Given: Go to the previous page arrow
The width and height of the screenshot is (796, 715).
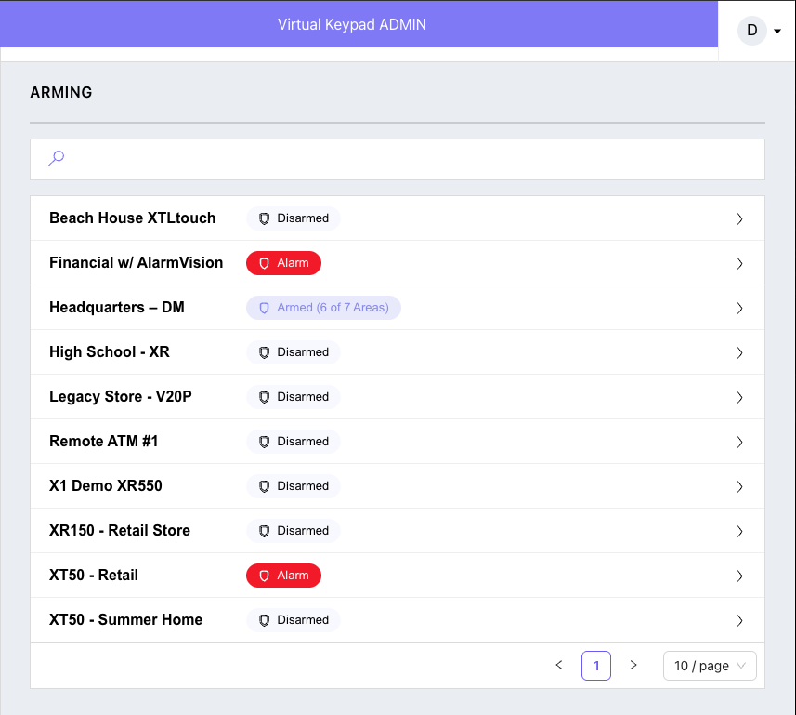Looking at the screenshot, I should pos(559,665).
